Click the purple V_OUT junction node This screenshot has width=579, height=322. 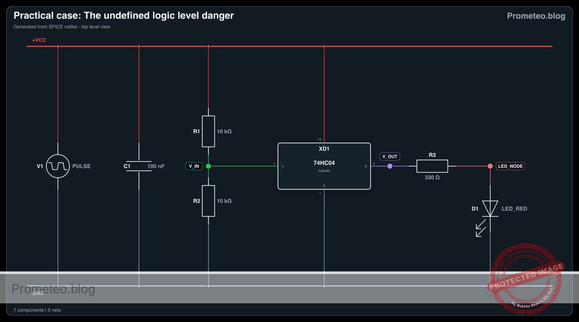[390, 166]
